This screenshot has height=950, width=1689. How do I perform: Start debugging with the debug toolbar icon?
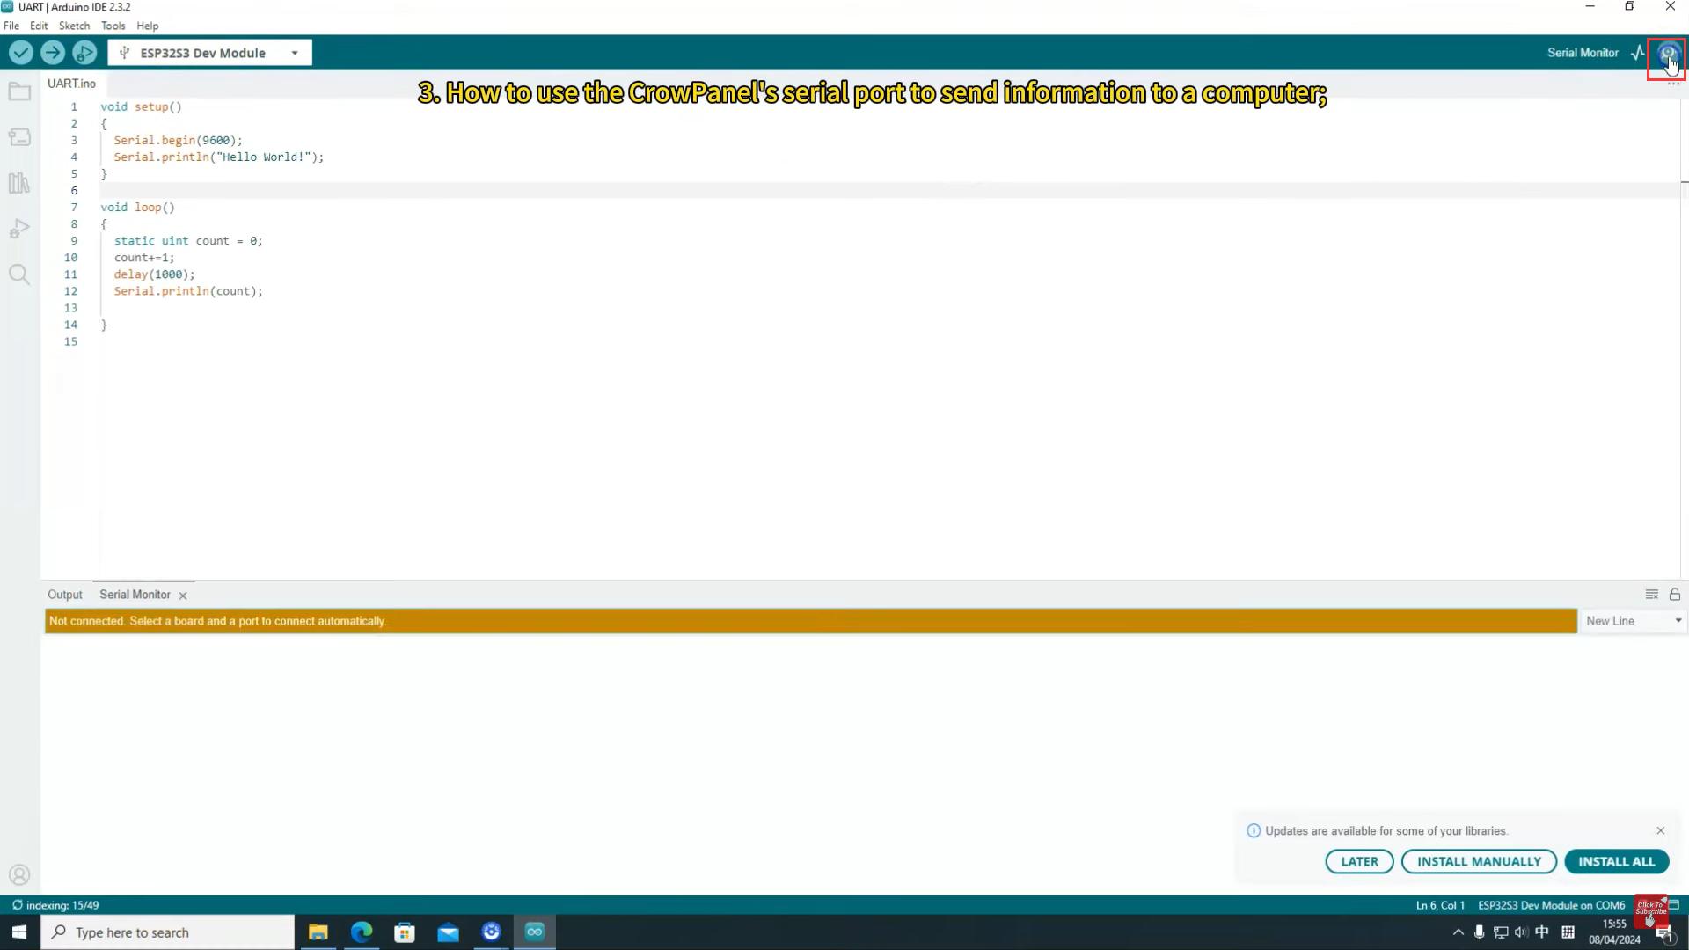(x=84, y=53)
